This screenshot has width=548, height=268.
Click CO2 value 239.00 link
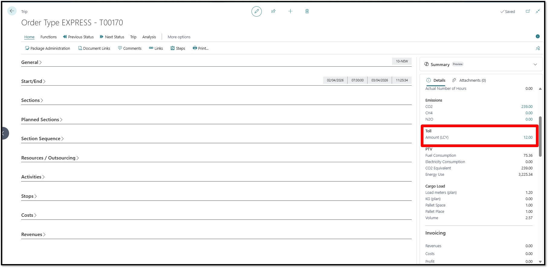coord(527,107)
